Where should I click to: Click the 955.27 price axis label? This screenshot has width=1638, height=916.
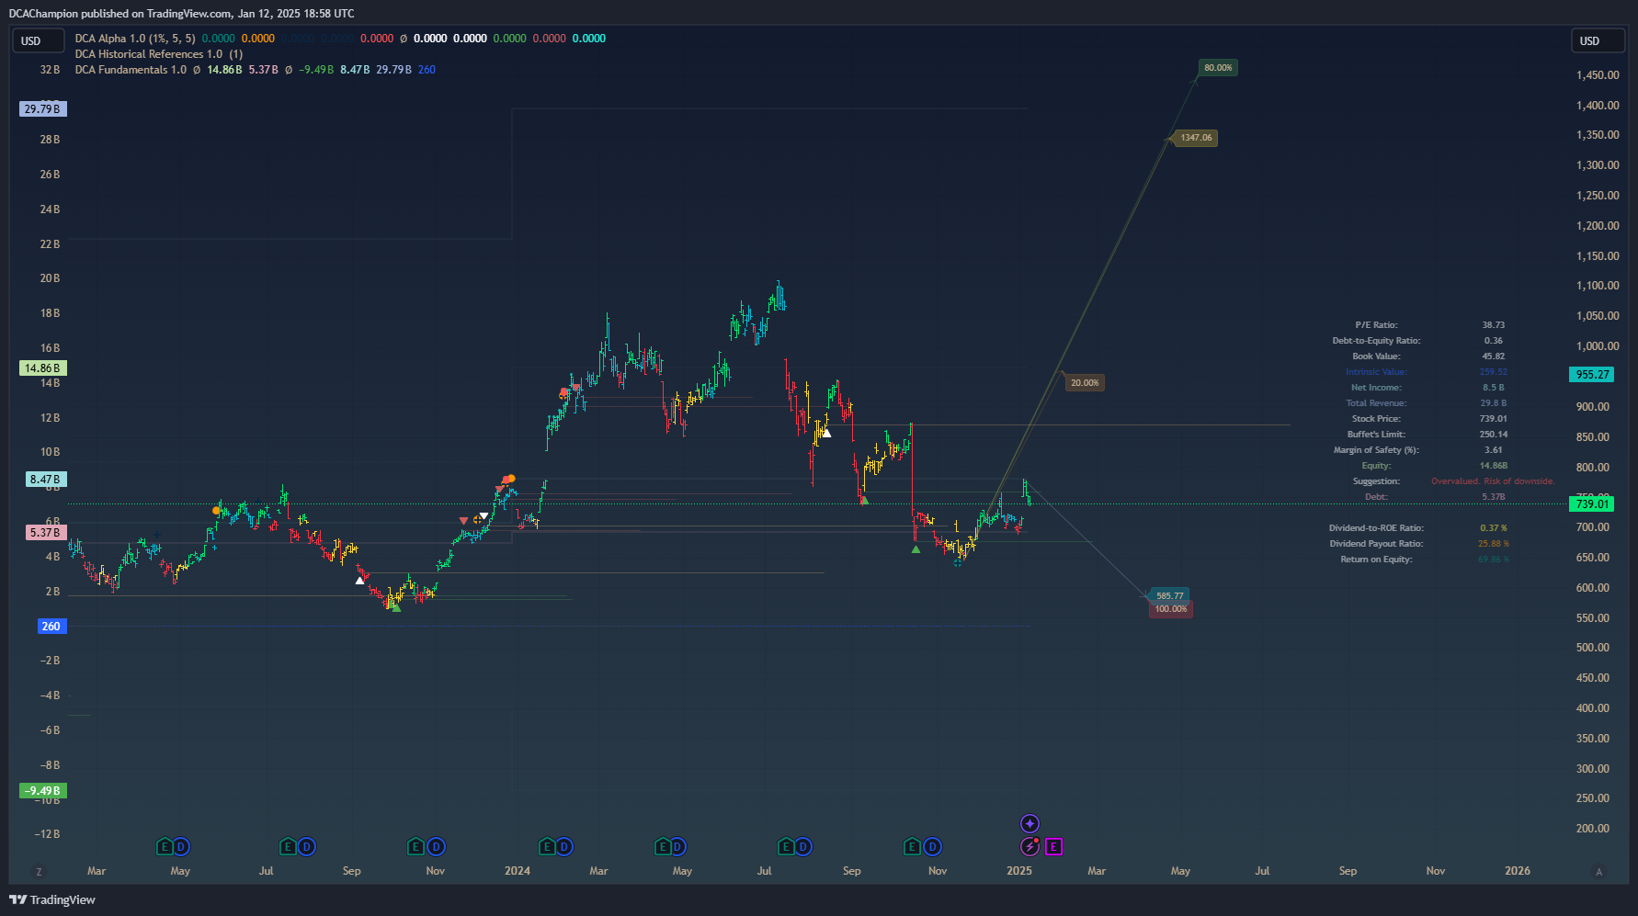coord(1592,375)
